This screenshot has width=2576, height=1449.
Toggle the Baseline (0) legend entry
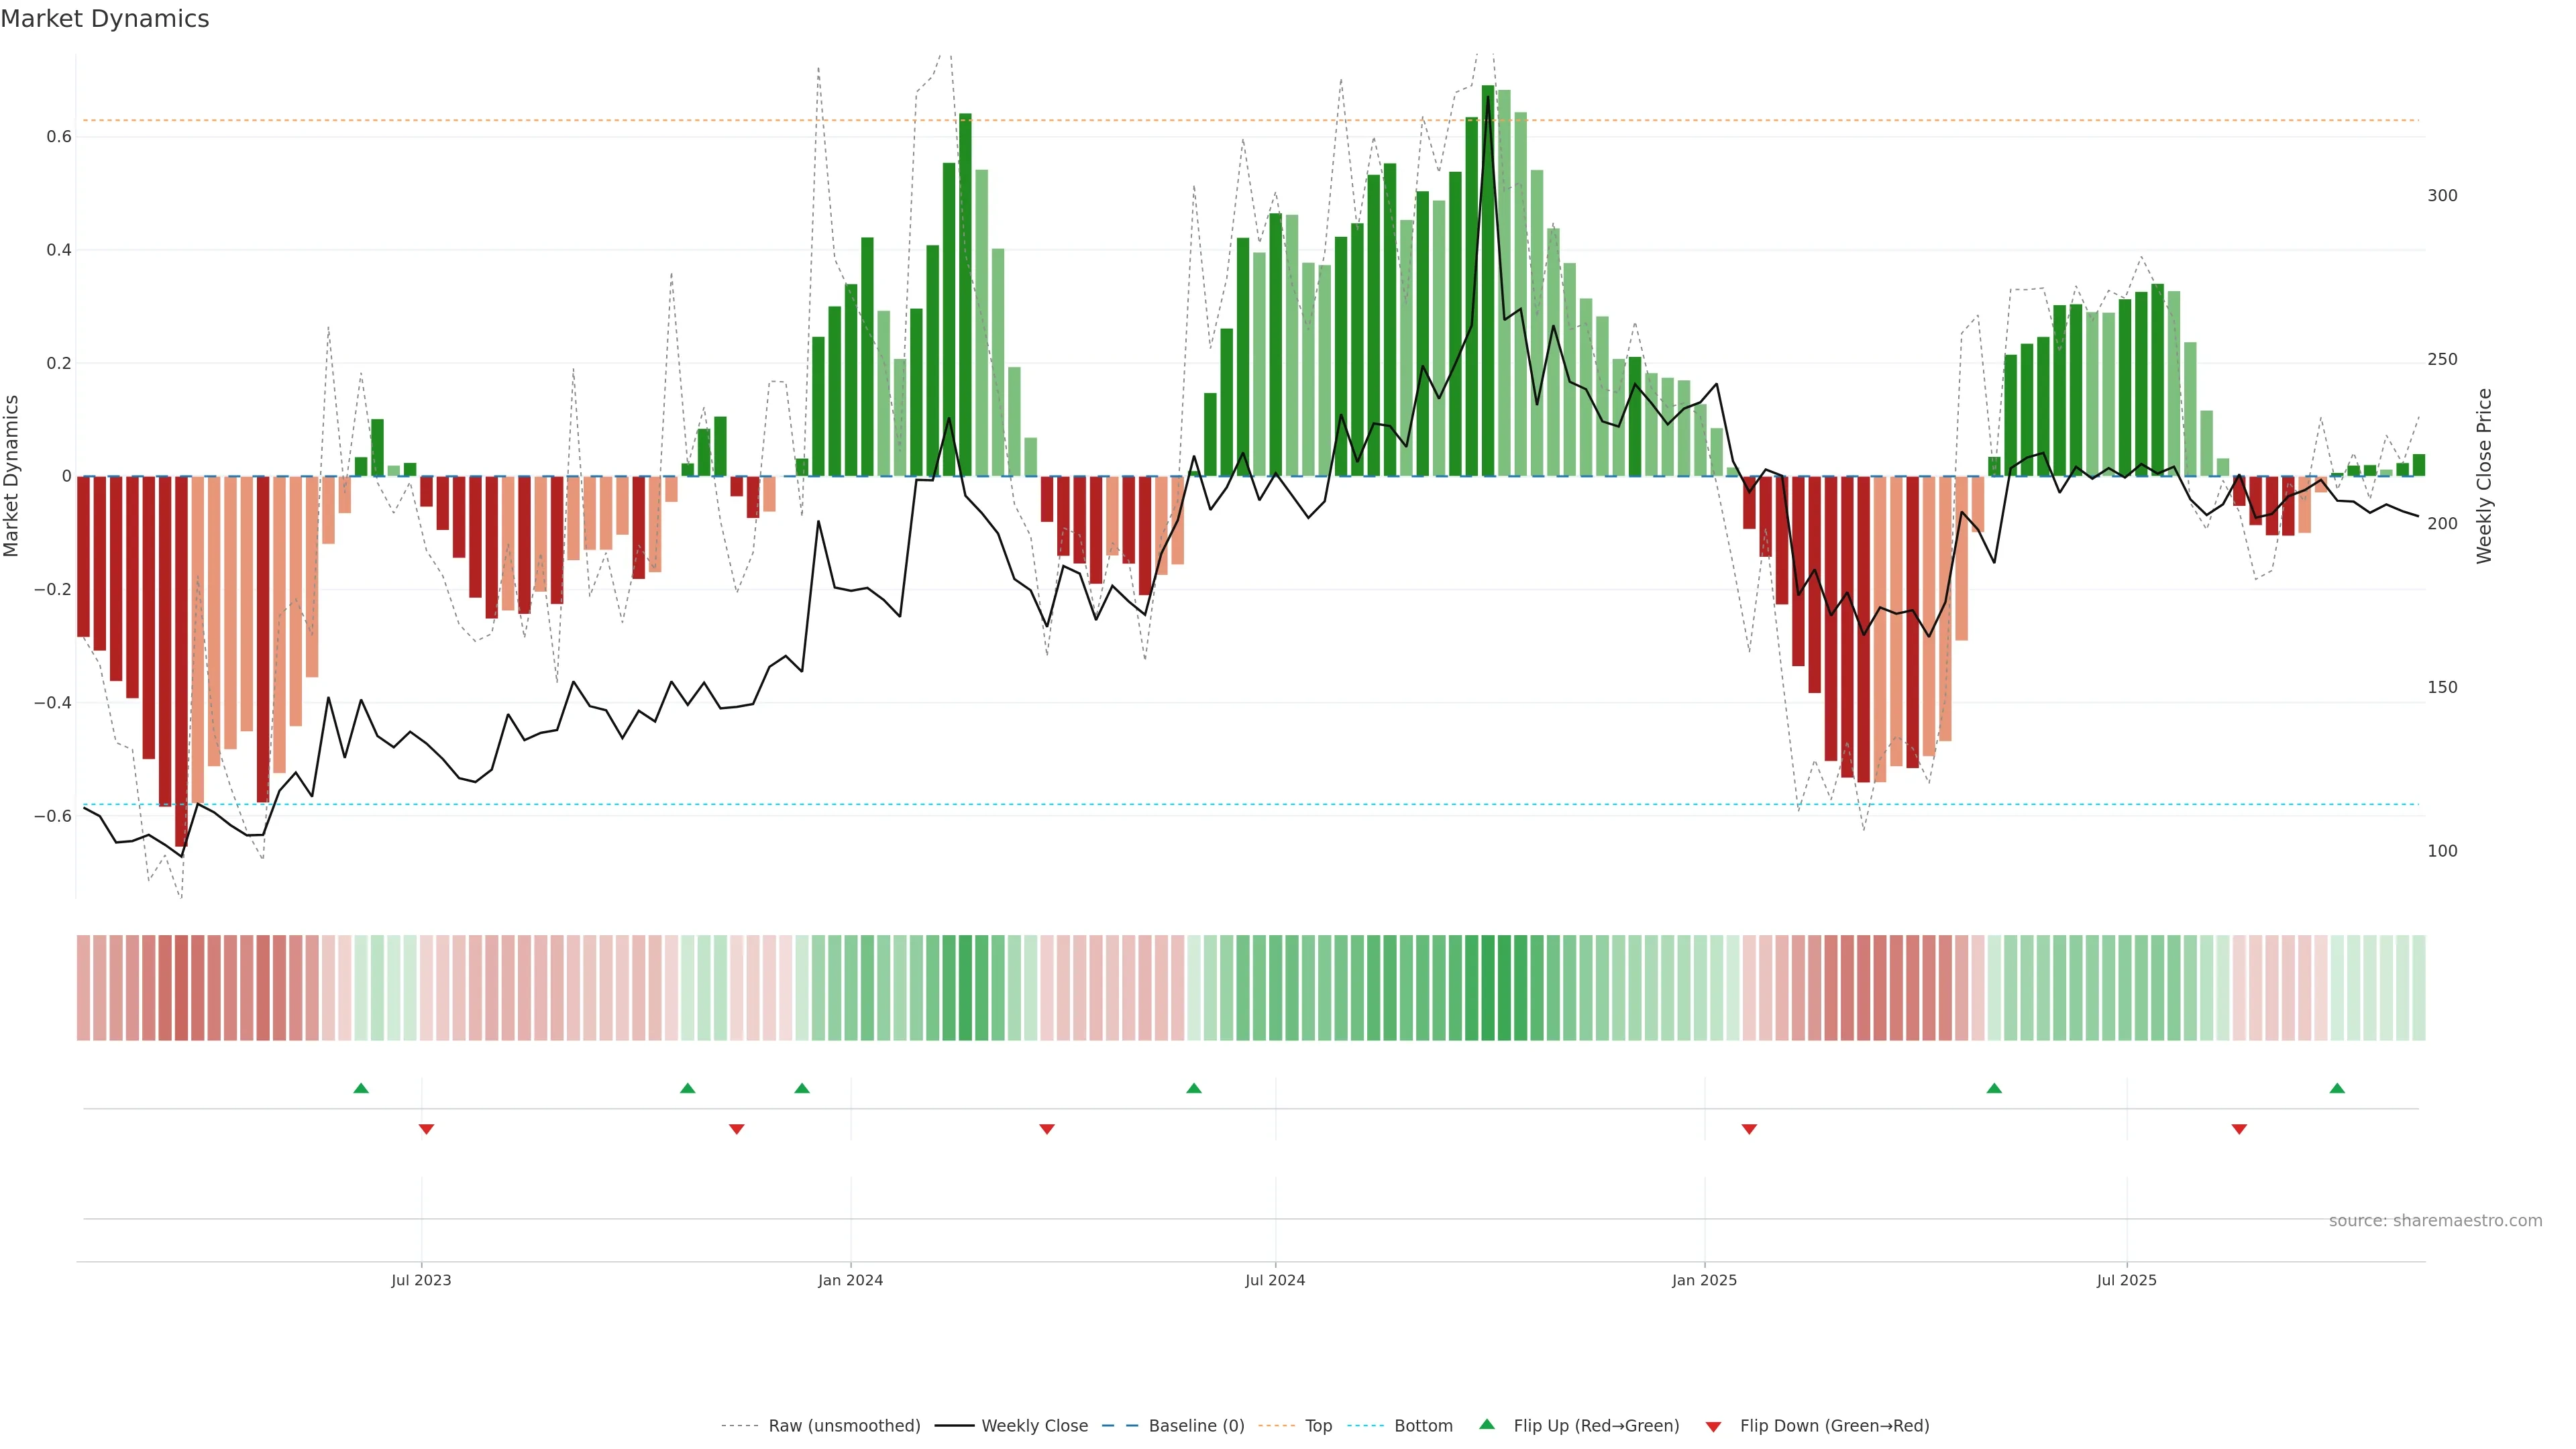pos(1195,1426)
